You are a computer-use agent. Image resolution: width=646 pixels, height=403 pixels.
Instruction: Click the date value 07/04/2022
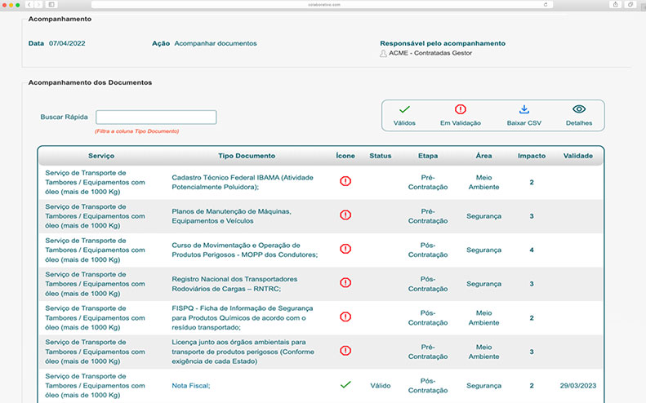[x=67, y=43]
